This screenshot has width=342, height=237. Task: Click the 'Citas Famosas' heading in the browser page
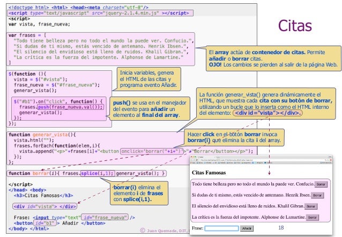tap(209, 173)
